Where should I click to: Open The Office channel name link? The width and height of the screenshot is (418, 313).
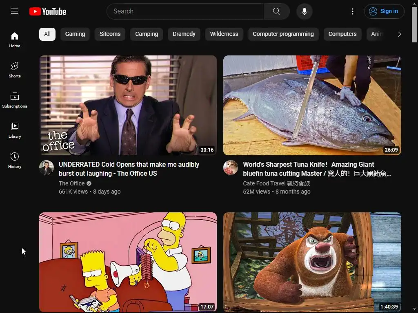[x=72, y=183]
